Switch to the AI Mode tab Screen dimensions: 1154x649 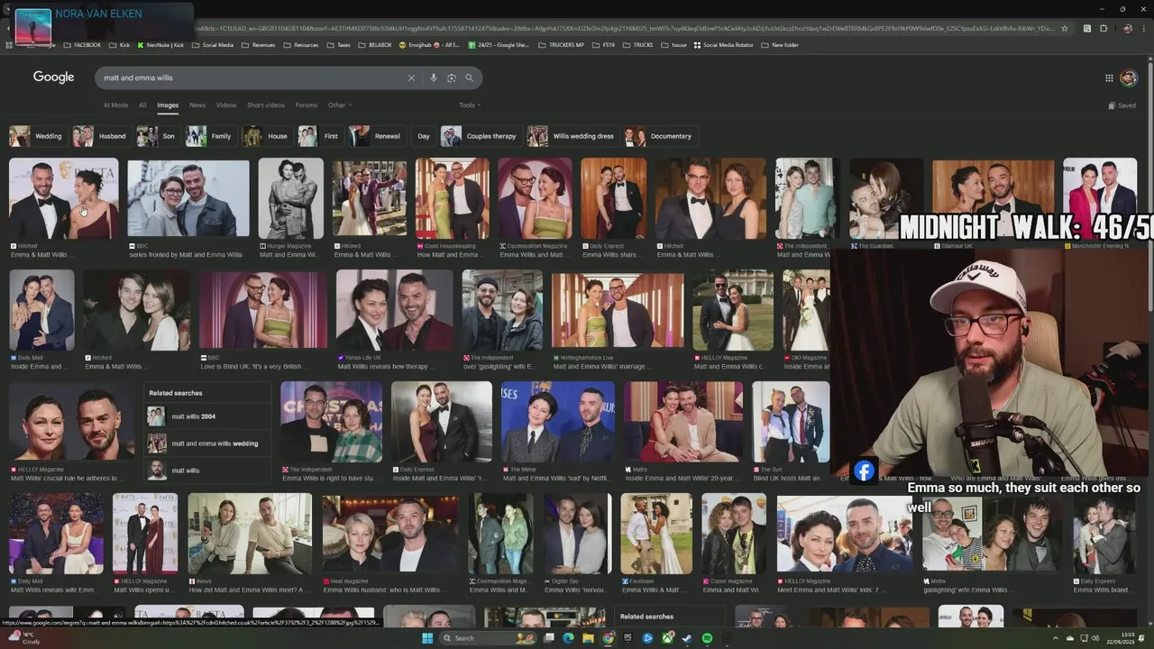pyautogui.click(x=115, y=105)
